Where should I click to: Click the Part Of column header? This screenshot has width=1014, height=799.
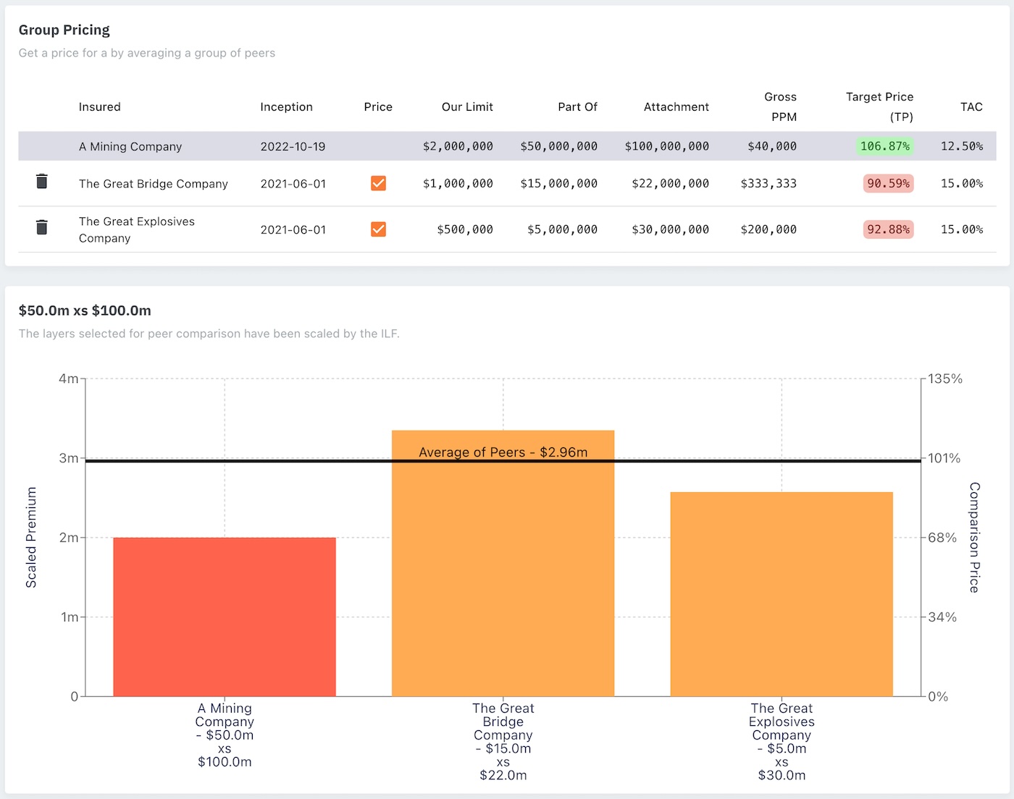click(577, 106)
